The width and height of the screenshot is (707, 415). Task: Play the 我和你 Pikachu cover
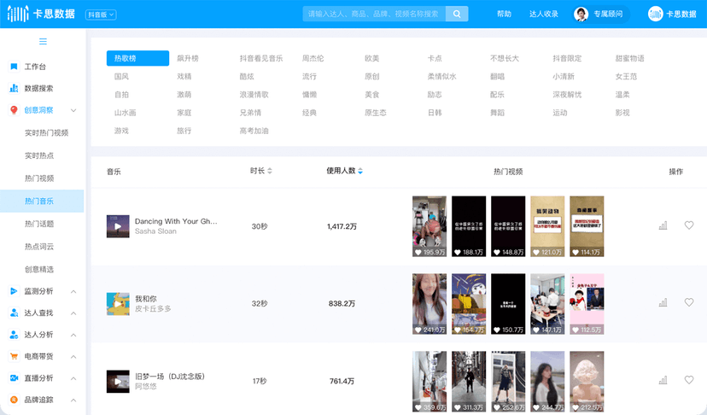(118, 304)
